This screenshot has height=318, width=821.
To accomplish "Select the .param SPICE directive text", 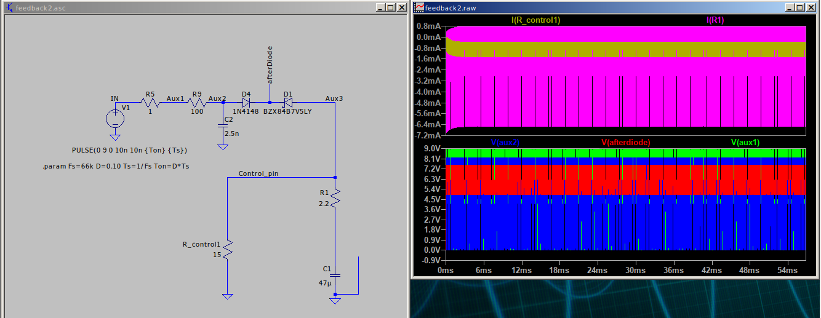I will pyautogui.click(x=116, y=166).
